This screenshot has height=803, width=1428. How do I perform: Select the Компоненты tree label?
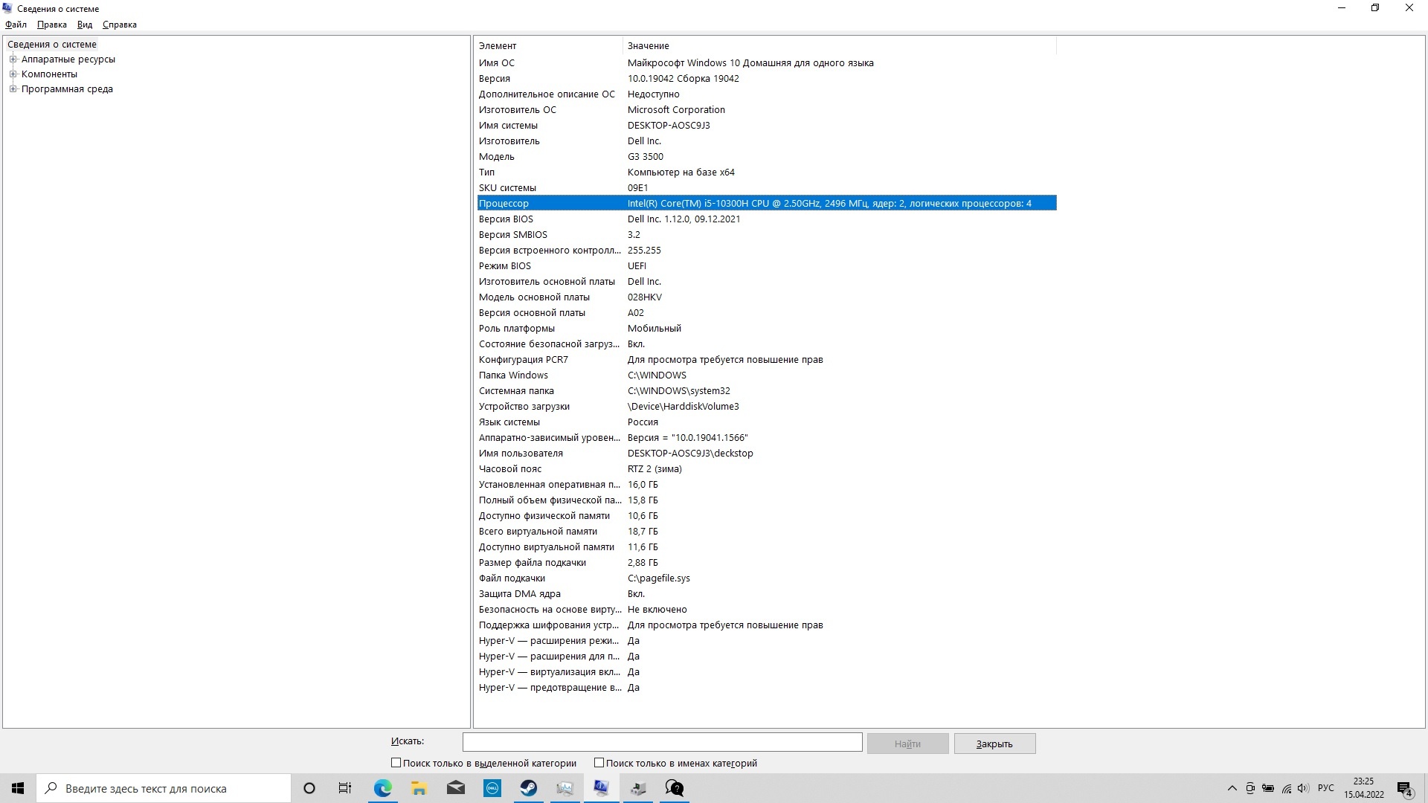click(x=49, y=74)
